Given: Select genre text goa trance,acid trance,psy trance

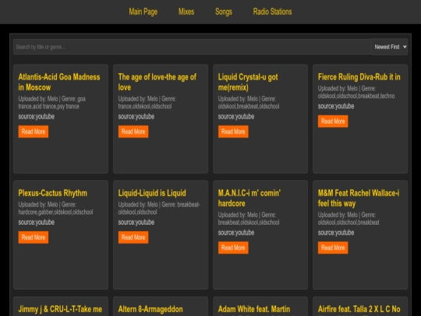Looking at the screenshot, I should point(51,103).
